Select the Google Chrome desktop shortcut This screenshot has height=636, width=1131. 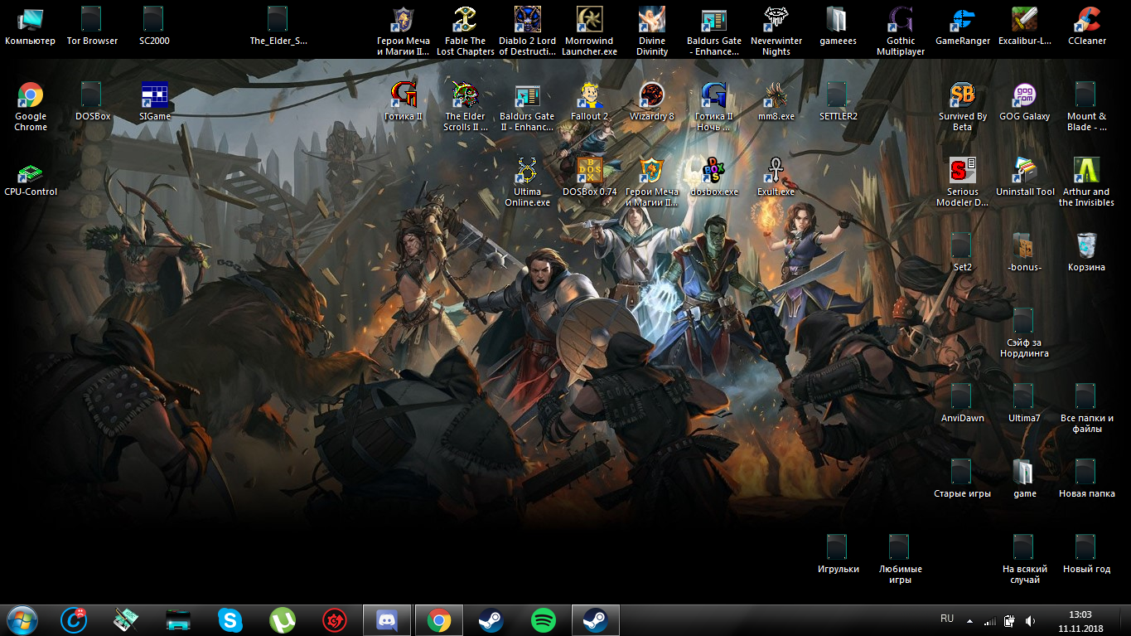(31, 107)
